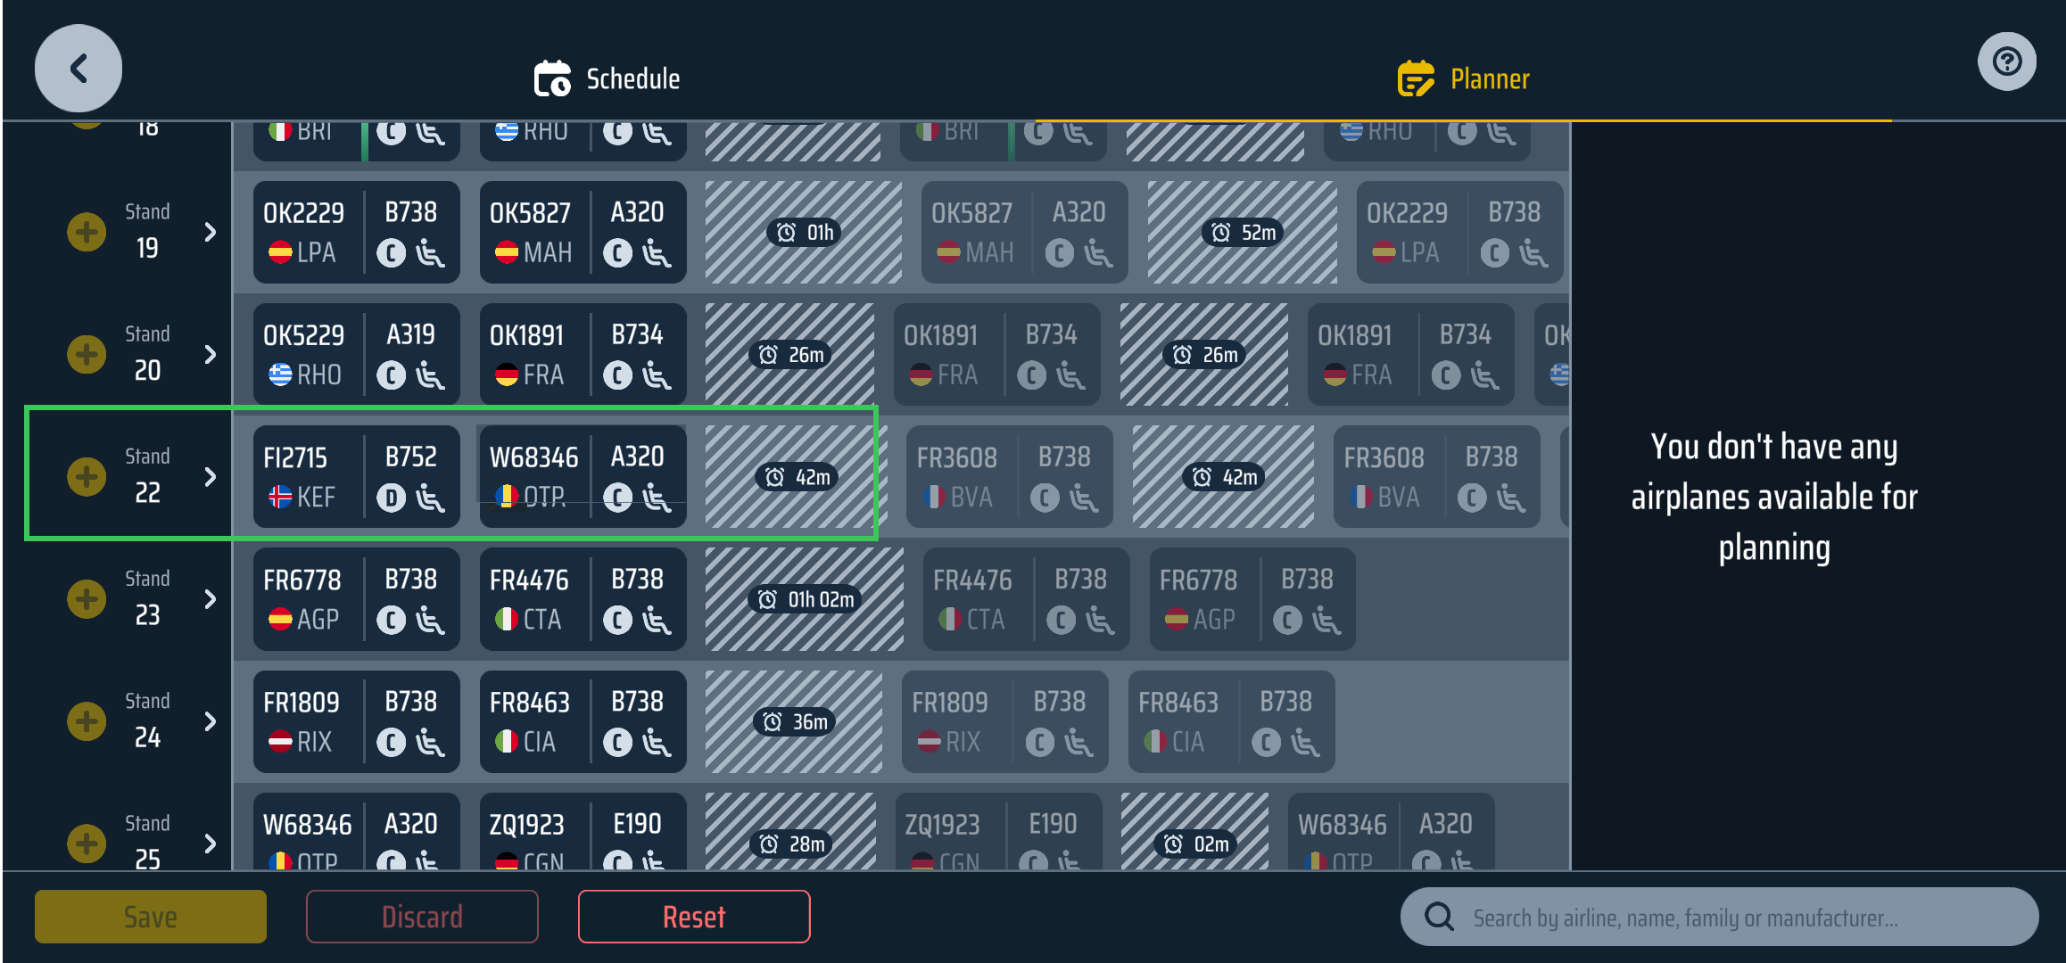The image size is (2066, 963).
Task: Click the 01h 02m timer on Stand 23
Action: click(806, 599)
